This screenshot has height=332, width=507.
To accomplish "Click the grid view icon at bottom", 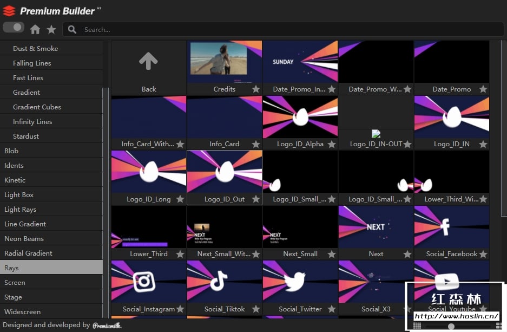I will point(417,326).
